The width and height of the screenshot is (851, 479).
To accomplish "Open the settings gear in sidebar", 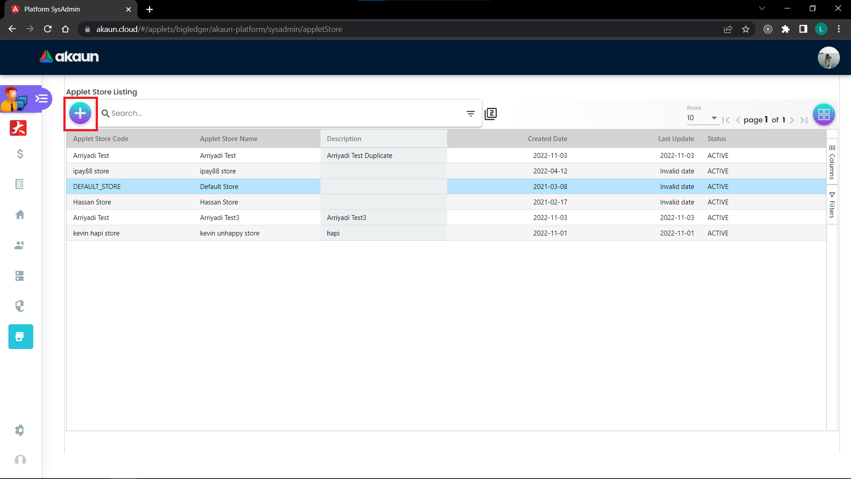I will click(20, 430).
